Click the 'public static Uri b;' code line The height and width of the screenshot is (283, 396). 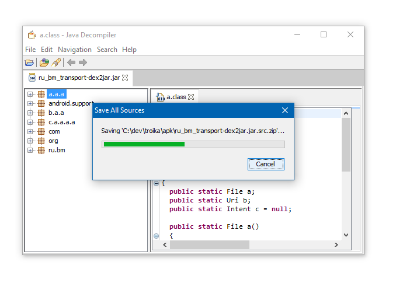(210, 200)
